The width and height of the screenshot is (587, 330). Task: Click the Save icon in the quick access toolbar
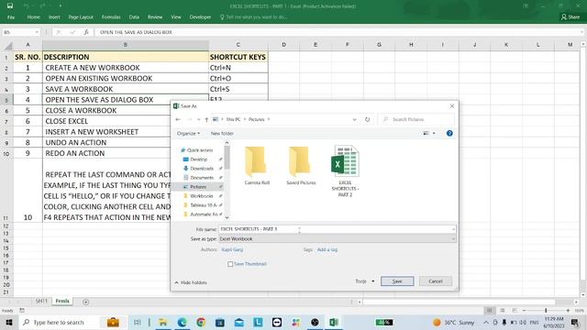pos(10,6)
